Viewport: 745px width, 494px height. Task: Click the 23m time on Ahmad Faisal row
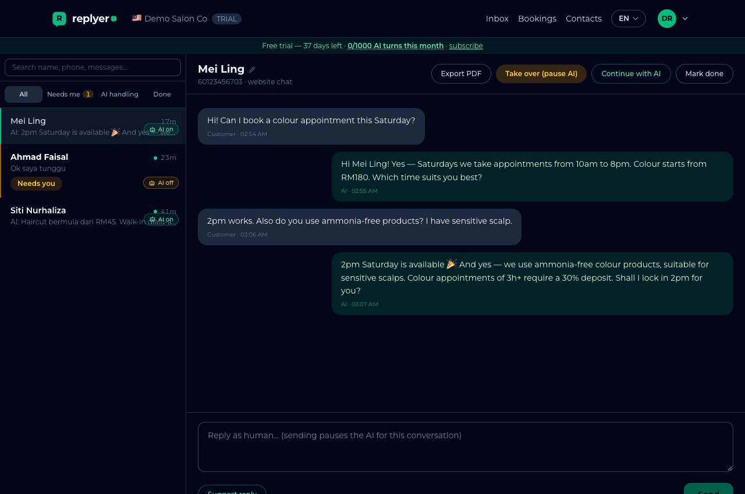[169, 157]
